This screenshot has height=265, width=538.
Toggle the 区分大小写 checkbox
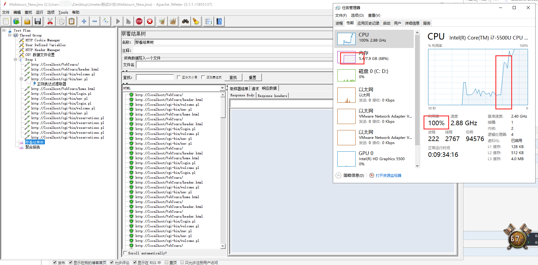[x=179, y=77]
